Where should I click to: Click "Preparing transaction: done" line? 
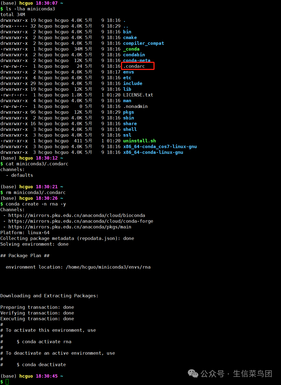click(x=37, y=307)
